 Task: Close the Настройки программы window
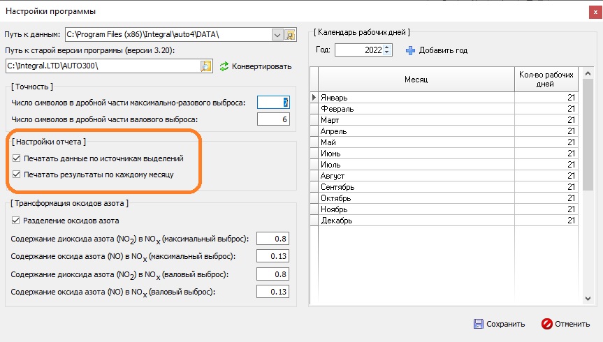coord(593,11)
